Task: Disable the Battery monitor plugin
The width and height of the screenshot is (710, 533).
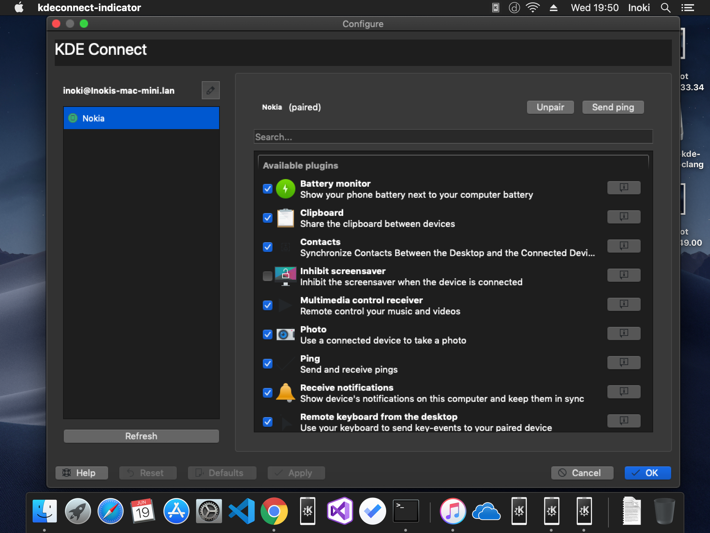Action: pos(267,189)
